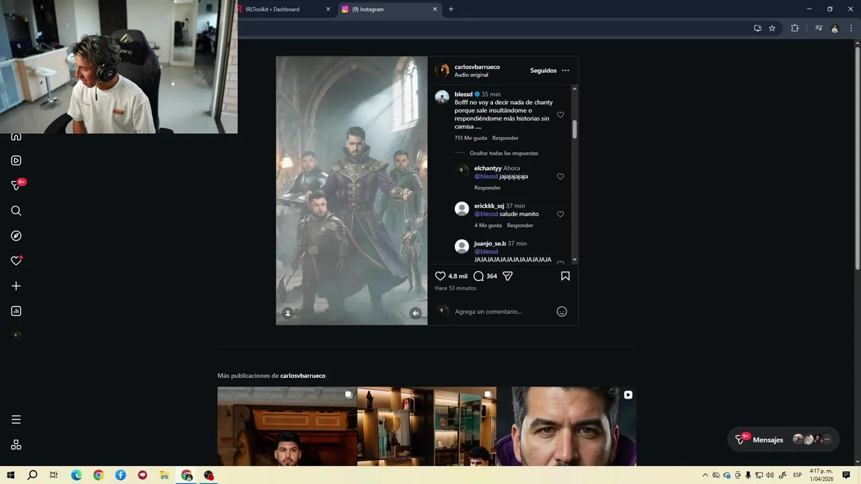Open the profile avatar in Instagram sidebar
This screenshot has width=861, height=484.
[16, 336]
